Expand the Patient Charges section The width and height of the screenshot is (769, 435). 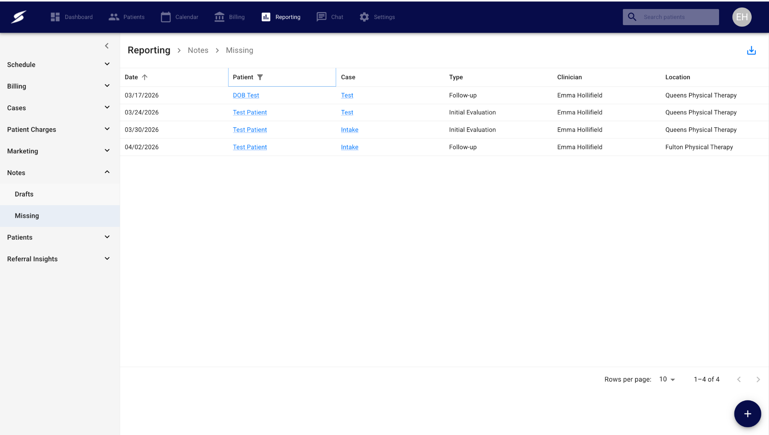pyautogui.click(x=107, y=129)
